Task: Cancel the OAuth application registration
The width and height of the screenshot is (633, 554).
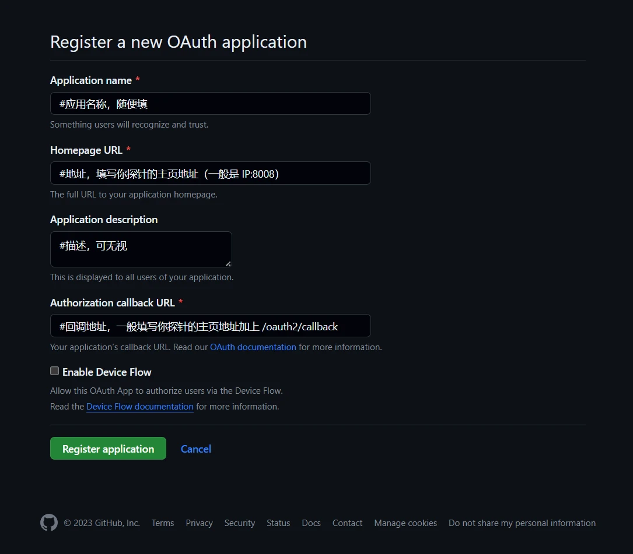Action: coord(196,449)
